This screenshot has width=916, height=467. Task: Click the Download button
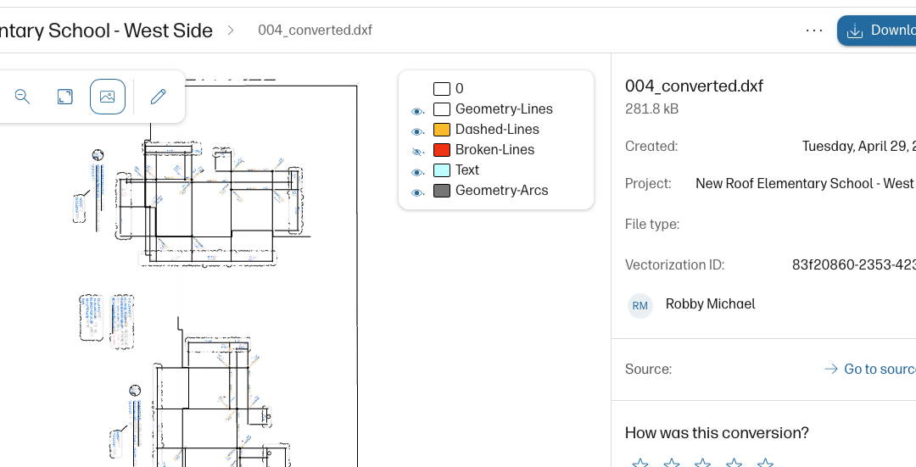click(876, 31)
